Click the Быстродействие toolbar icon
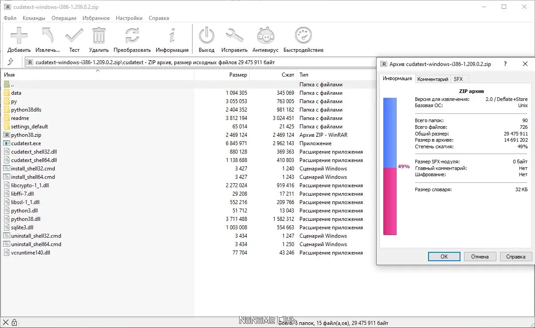The image size is (535, 328). click(303, 36)
